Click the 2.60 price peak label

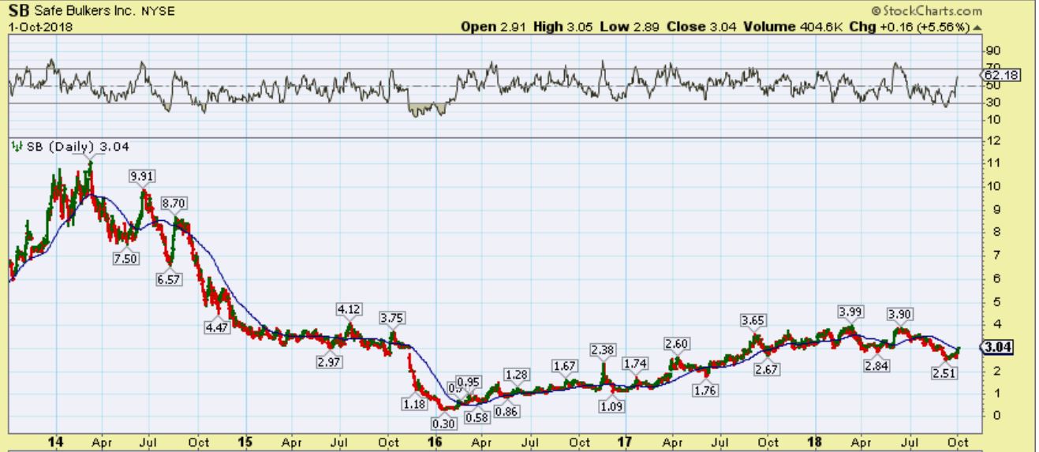676,344
